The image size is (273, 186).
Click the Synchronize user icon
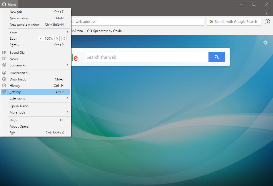pyautogui.click(x=4, y=73)
